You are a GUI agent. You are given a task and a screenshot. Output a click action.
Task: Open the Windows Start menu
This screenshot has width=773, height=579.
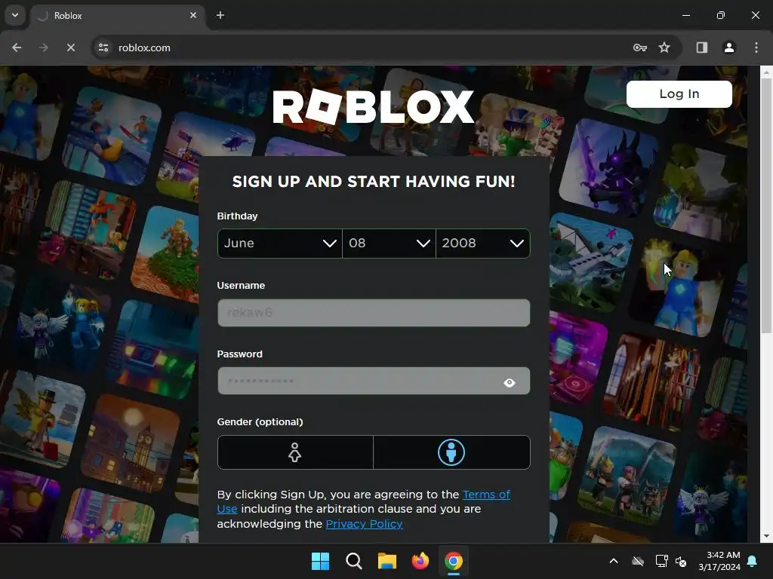coord(320,561)
